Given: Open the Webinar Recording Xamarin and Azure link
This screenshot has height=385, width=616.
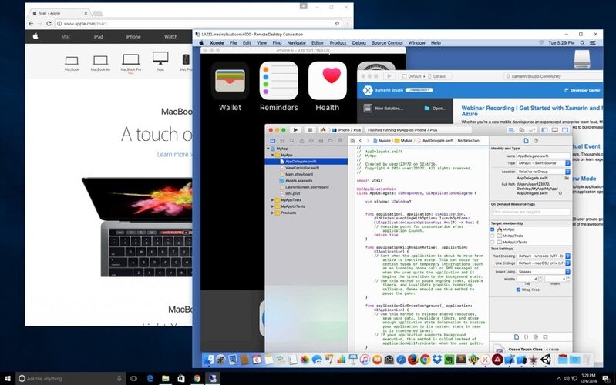Looking at the screenshot, I should [532, 111].
